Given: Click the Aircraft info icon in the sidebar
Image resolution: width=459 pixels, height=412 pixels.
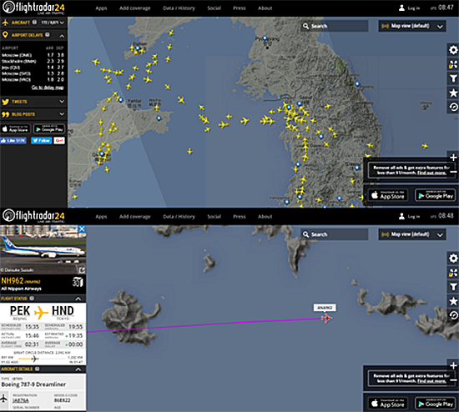Looking at the screenshot, I should tap(34, 22).
